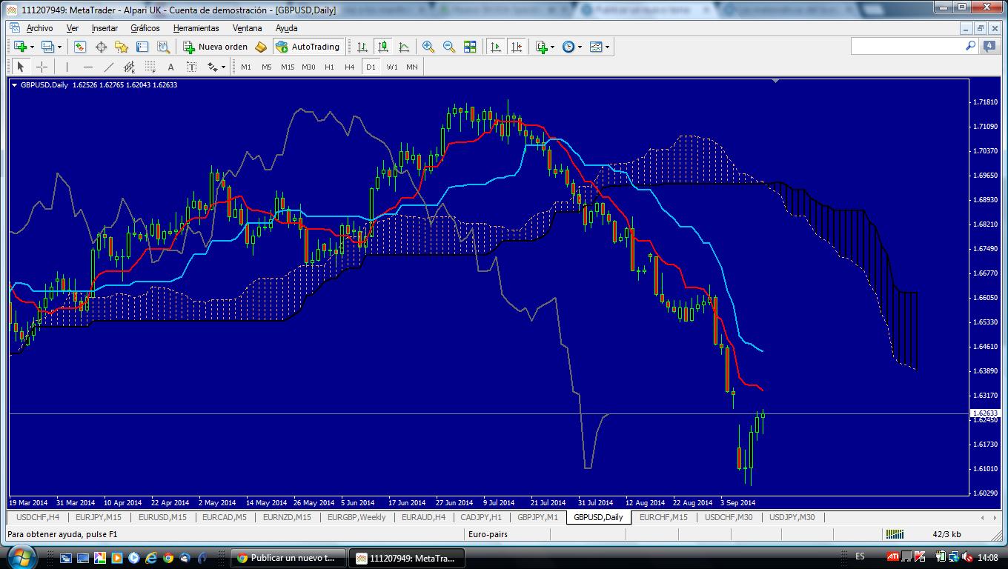
Task: Switch to candlestick chart display
Action: (383, 47)
